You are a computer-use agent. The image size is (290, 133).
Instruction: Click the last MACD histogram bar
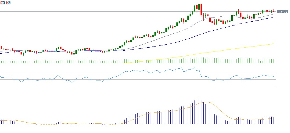(274, 120)
